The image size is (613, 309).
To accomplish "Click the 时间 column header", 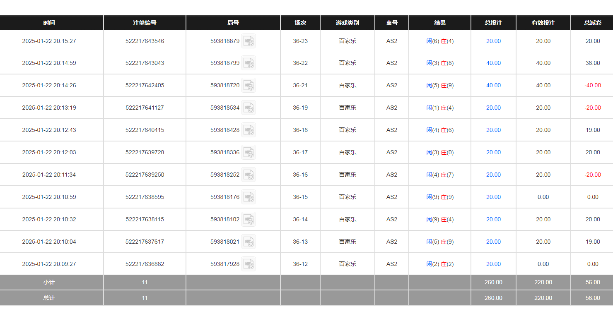I will (x=49, y=23).
